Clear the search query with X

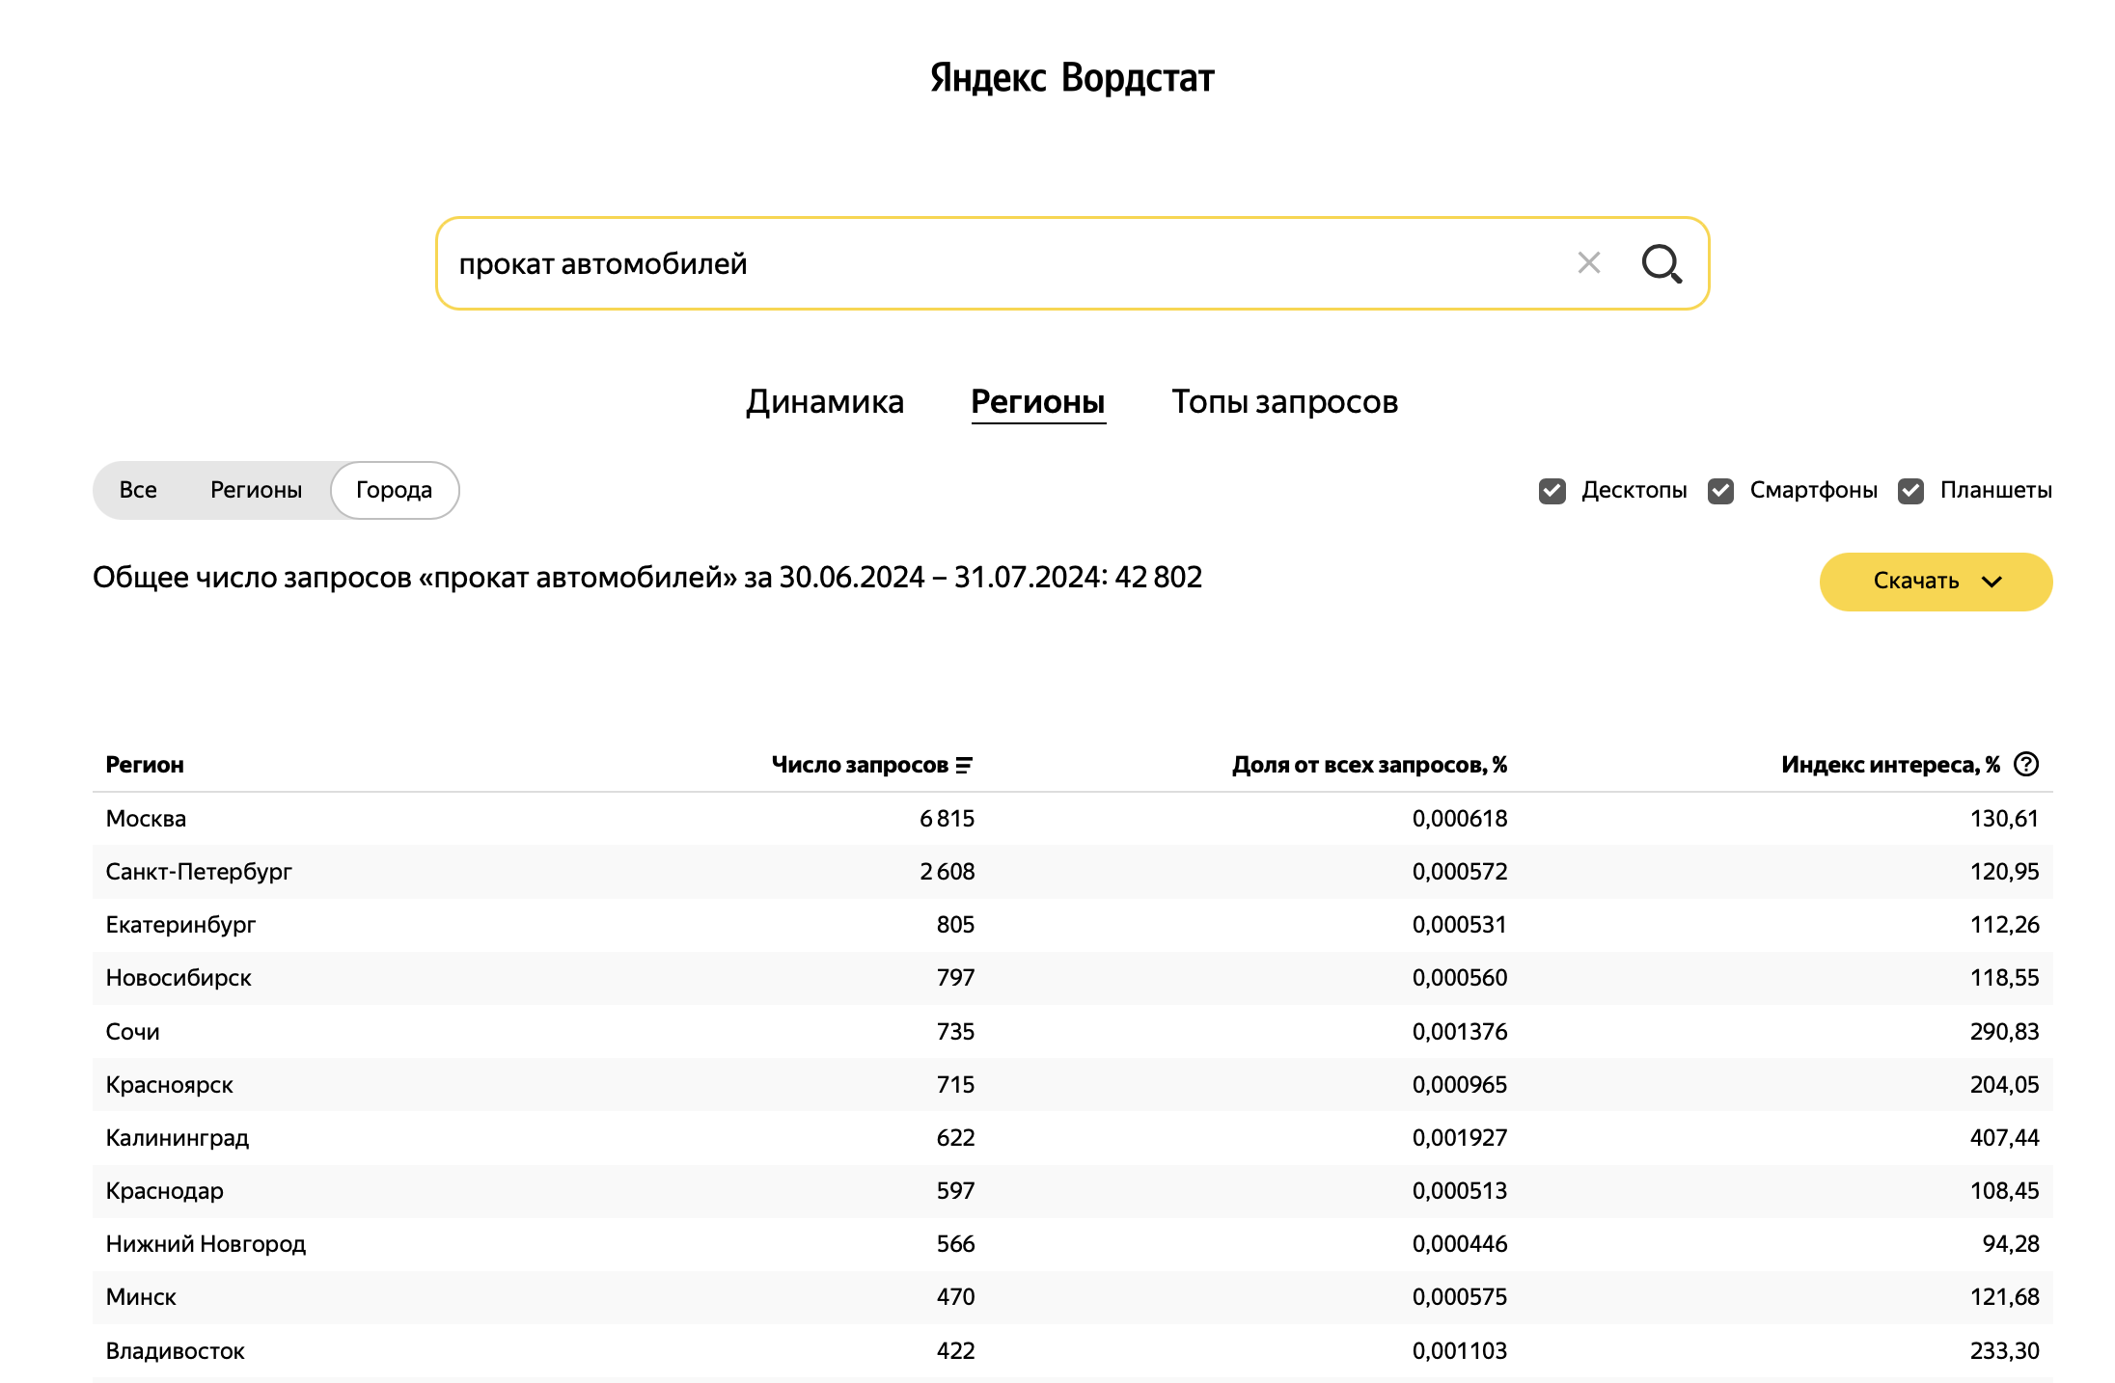(x=1588, y=263)
